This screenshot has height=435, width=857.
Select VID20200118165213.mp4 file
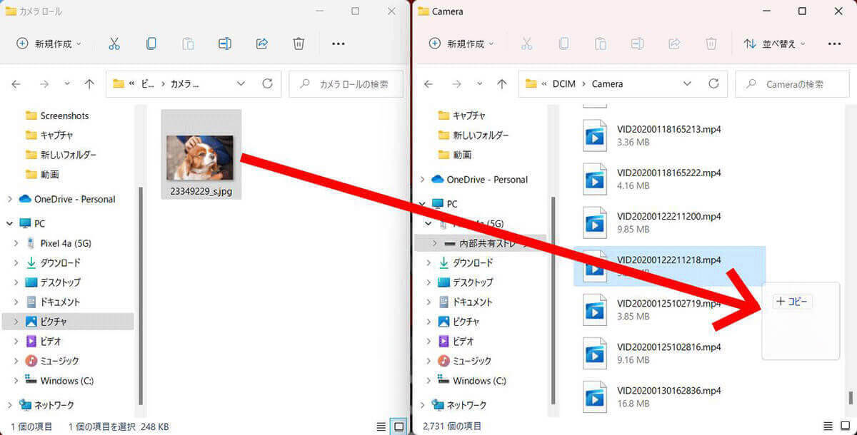pos(669,135)
